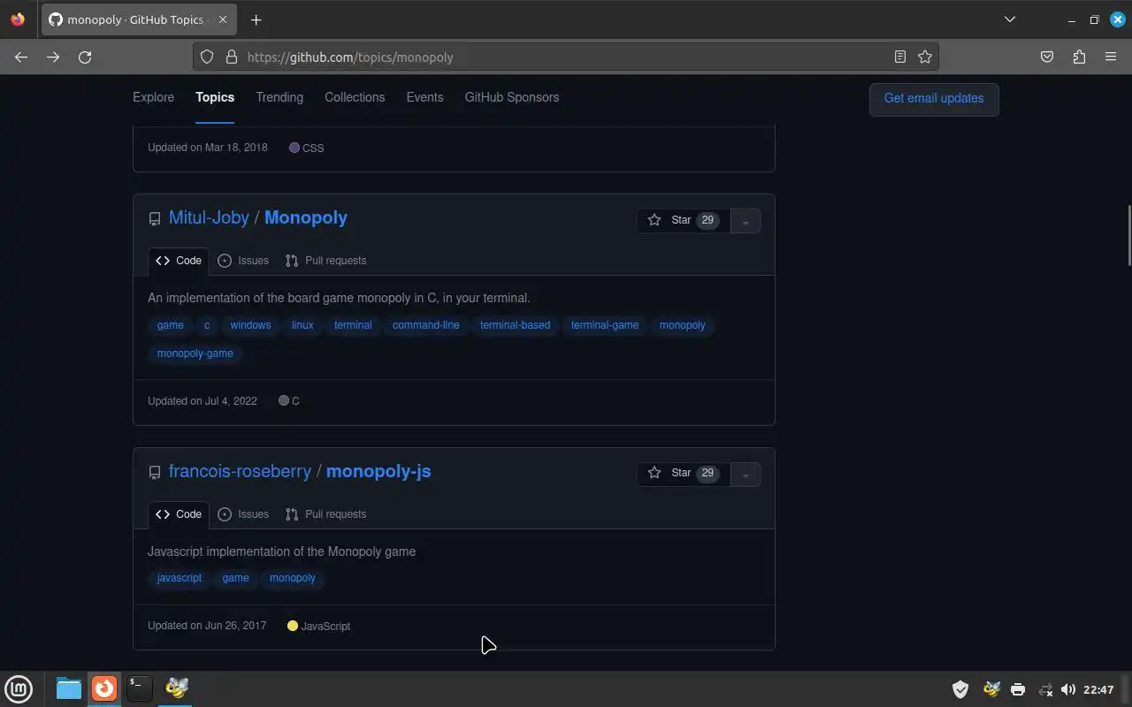Open Mitul-Joby user profile link
Image resolution: width=1132 pixels, height=707 pixels.
pos(209,217)
